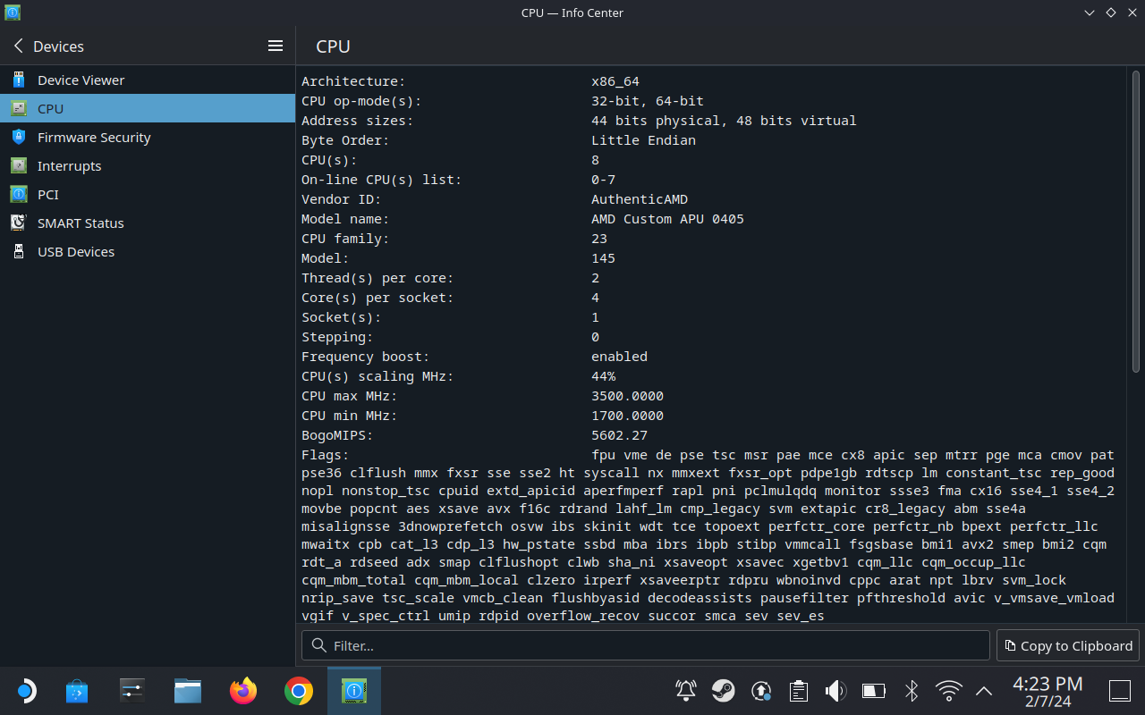This screenshot has width=1145, height=715.
Task: Click the Copy to Clipboard button
Action: [1068, 645]
